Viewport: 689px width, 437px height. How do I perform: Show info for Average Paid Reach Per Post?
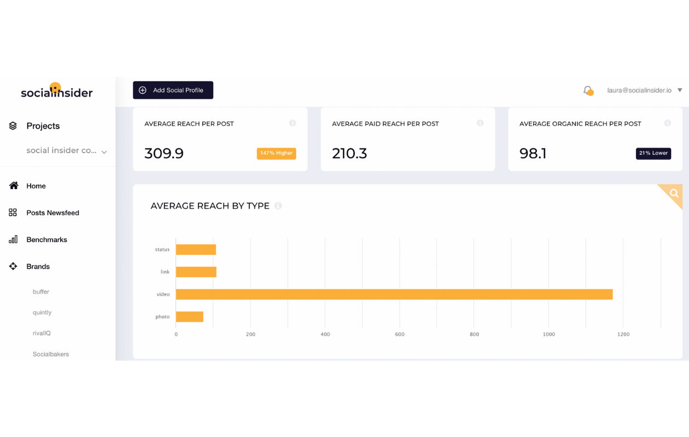tap(480, 123)
